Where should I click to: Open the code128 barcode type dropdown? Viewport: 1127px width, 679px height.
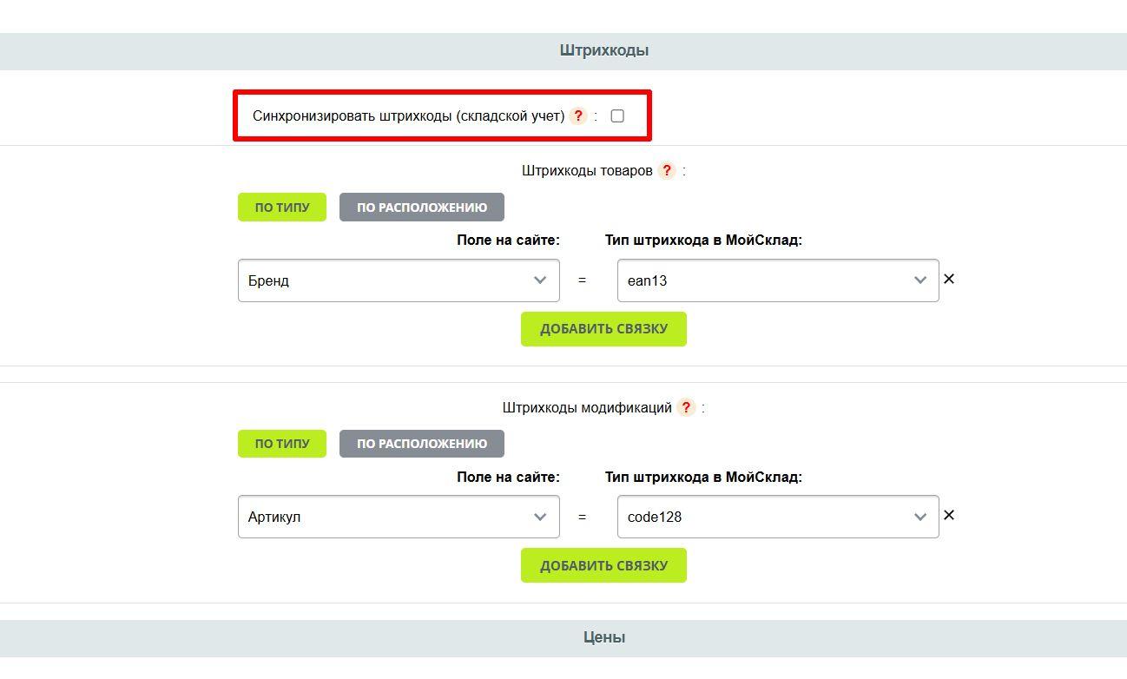pos(778,517)
